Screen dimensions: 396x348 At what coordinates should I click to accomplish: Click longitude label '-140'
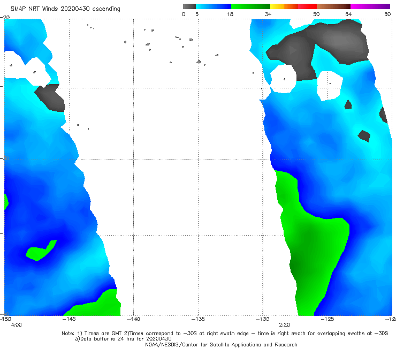coord(134,319)
